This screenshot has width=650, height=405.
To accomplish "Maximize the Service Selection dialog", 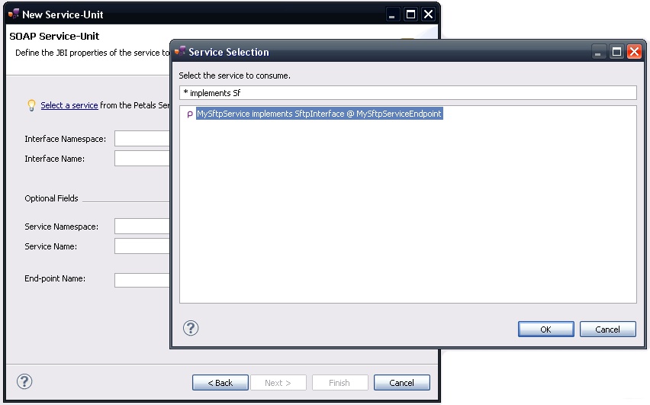I will point(616,52).
